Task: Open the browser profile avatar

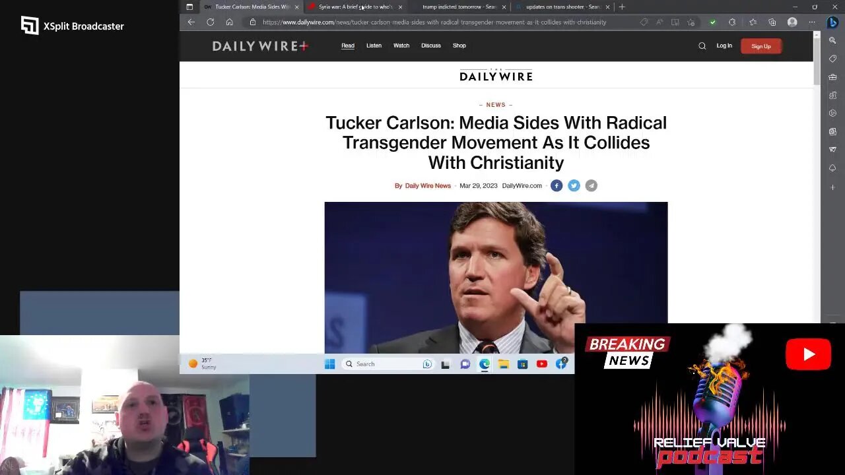Action: [792, 22]
